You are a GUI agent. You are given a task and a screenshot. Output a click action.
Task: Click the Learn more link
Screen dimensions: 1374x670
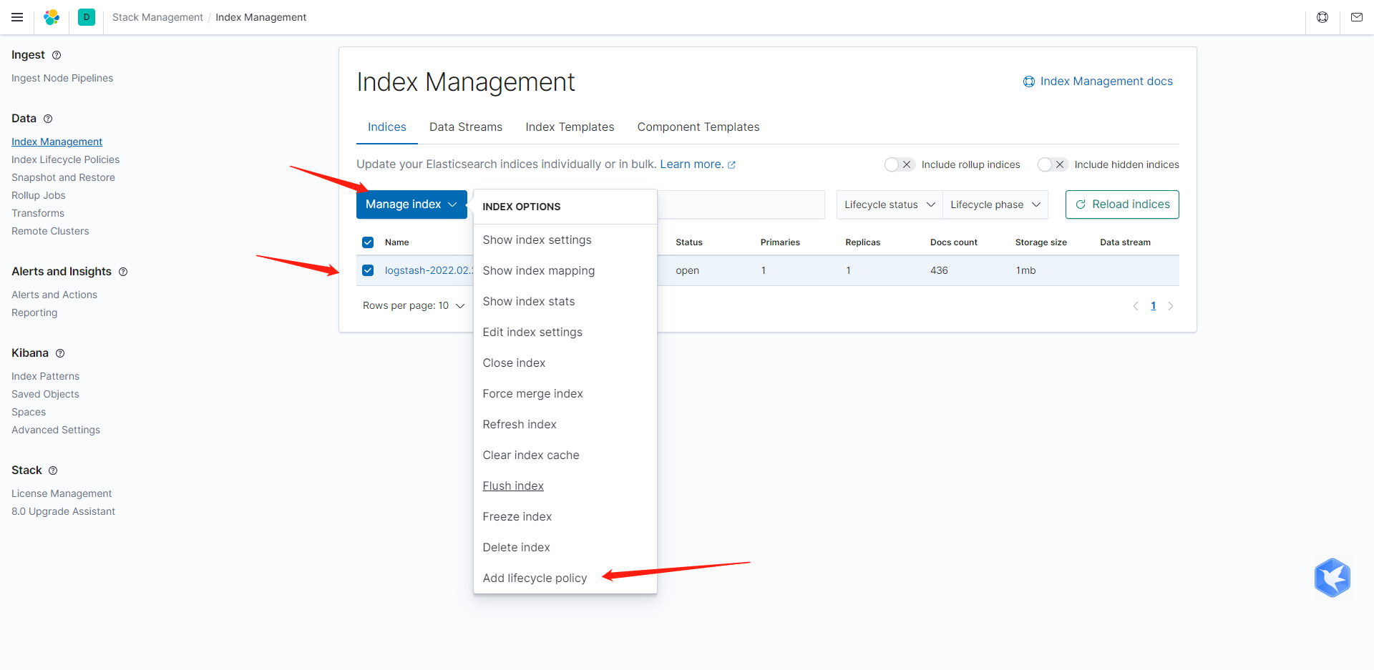click(691, 164)
